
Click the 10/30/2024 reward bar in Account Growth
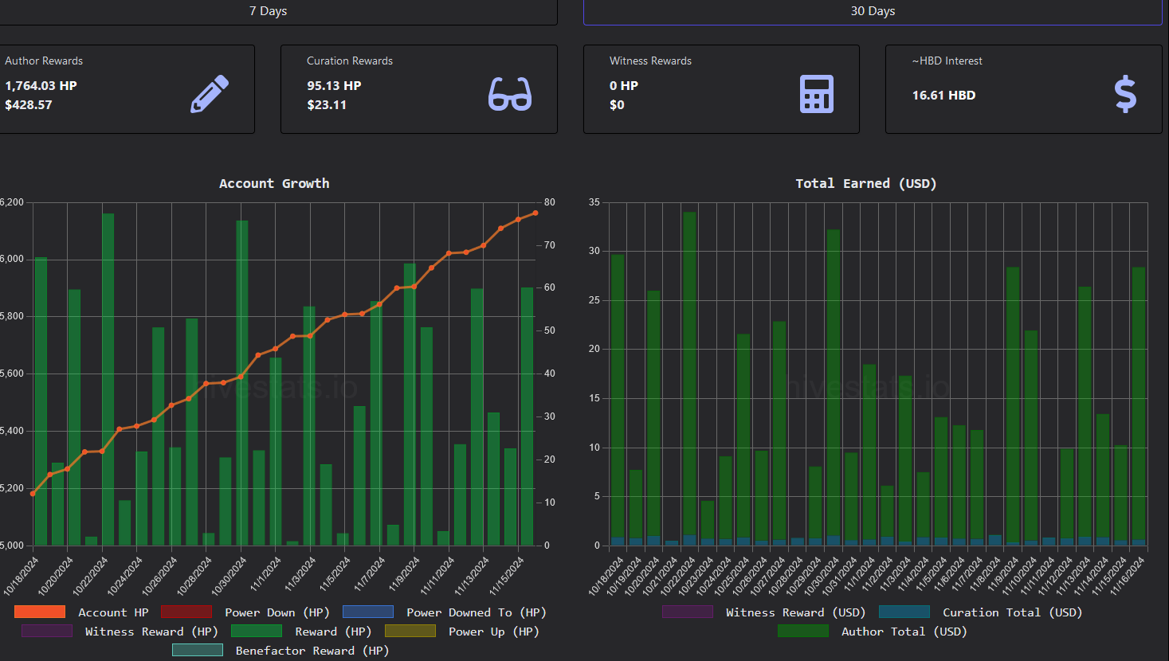[242, 383]
